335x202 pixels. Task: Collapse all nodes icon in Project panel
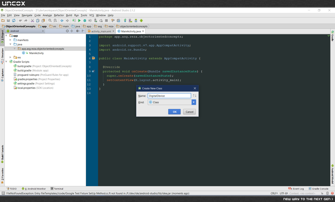coord(72,31)
